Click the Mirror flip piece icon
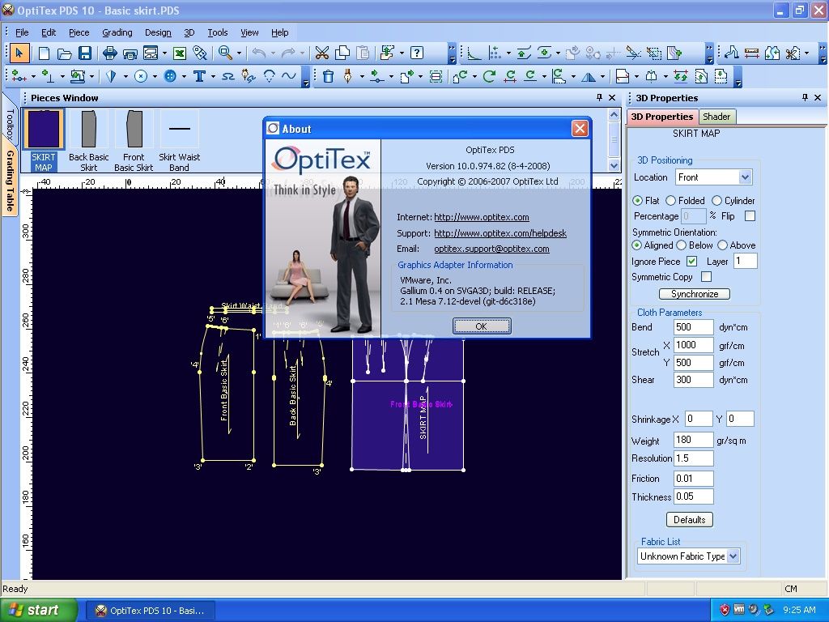The image size is (829, 622). click(x=589, y=77)
